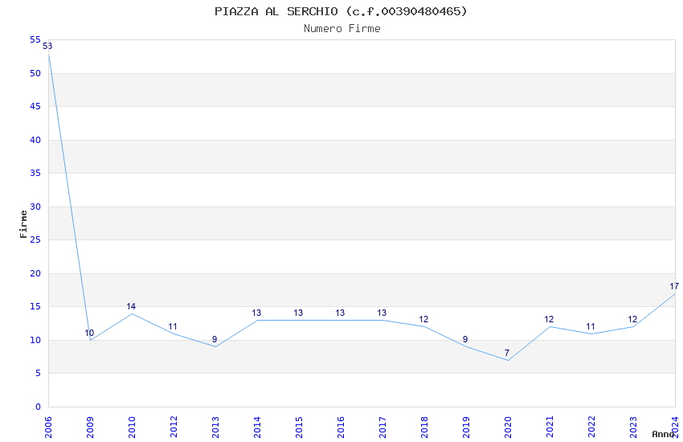Select the 2023 year label on x-axis
Screen dimensions: 683x442
coord(633,424)
